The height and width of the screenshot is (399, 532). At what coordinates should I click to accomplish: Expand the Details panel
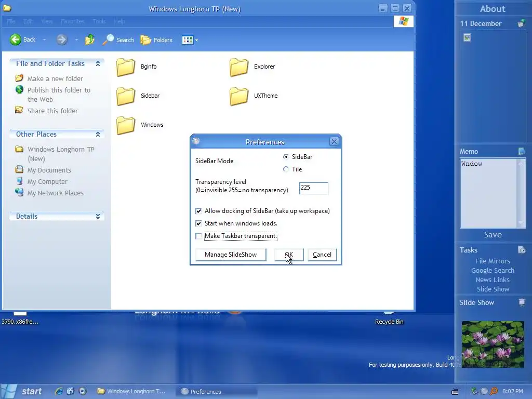click(x=98, y=217)
